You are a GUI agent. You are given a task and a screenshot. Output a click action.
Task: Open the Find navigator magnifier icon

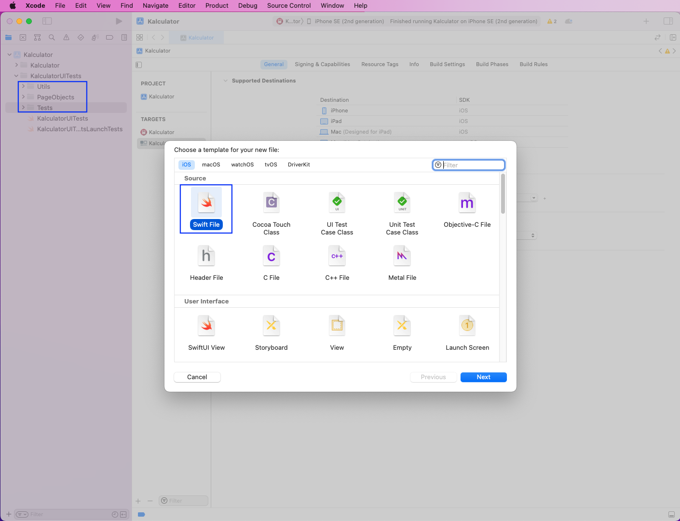pos(52,38)
